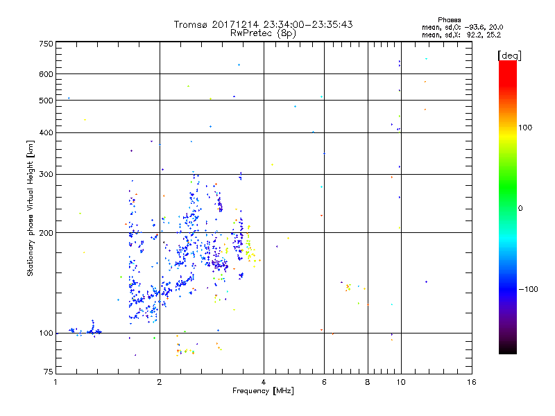Click the frequency axis label "4"
Image resolution: width=555 pixels, height=416 pixels.
[264, 382]
